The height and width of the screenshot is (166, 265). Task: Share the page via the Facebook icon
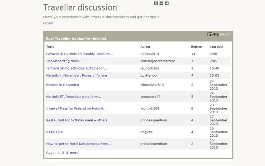click(167, 3)
